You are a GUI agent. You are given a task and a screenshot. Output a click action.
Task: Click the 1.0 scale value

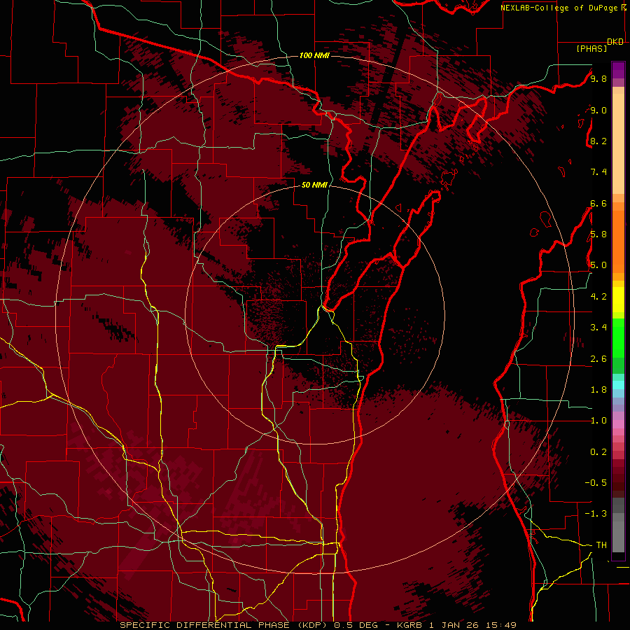(x=598, y=421)
